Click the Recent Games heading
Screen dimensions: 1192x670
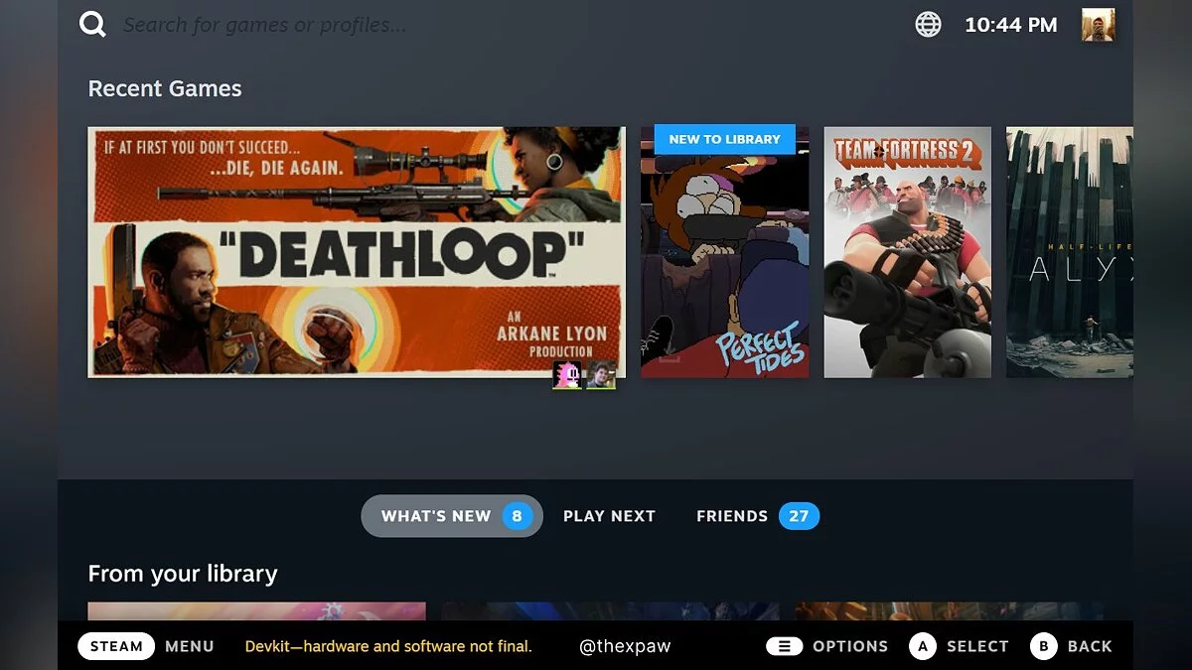coord(165,88)
